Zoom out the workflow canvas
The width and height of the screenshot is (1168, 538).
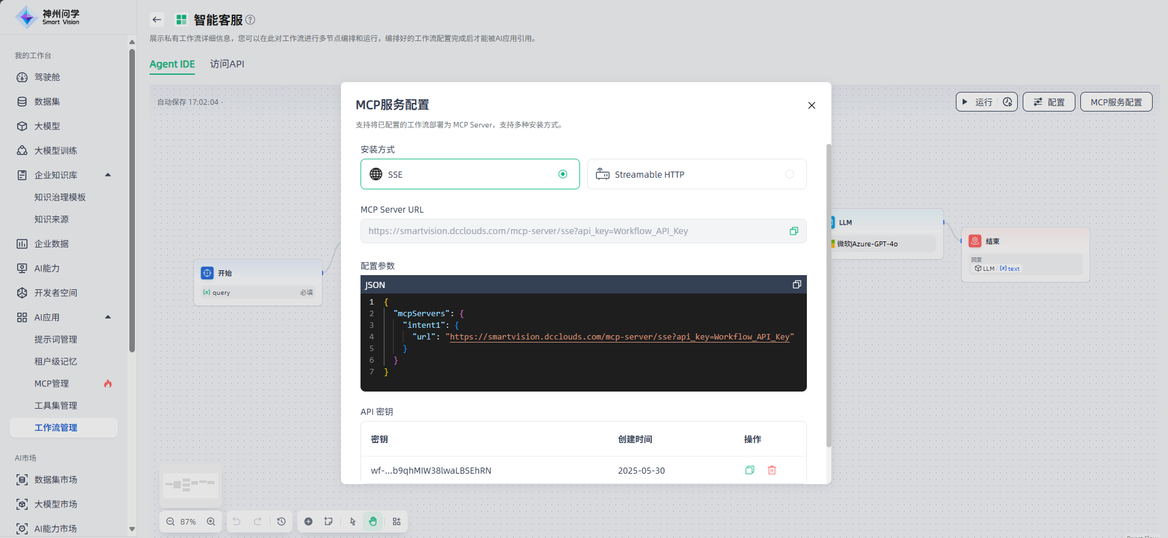(170, 521)
